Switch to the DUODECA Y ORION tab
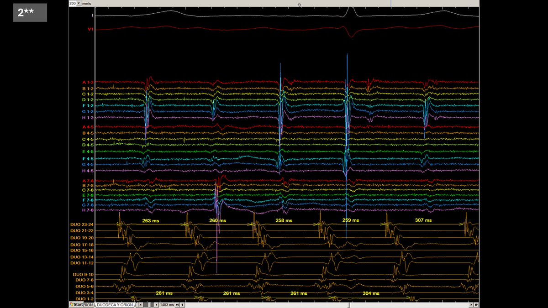The image size is (548, 308). pyautogui.click(x=115, y=304)
